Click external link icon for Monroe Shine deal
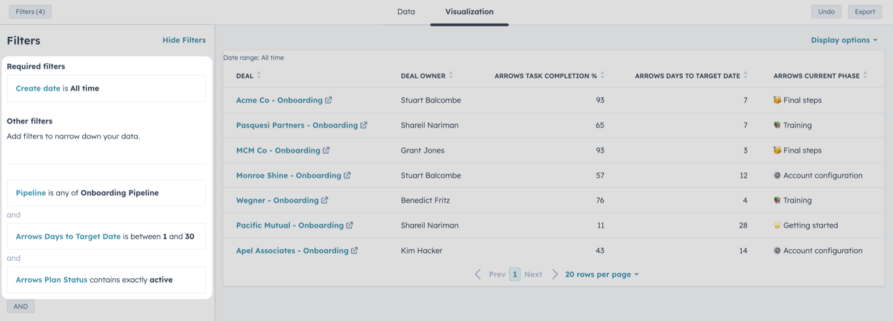This screenshot has height=321, width=893. [x=347, y=175]
